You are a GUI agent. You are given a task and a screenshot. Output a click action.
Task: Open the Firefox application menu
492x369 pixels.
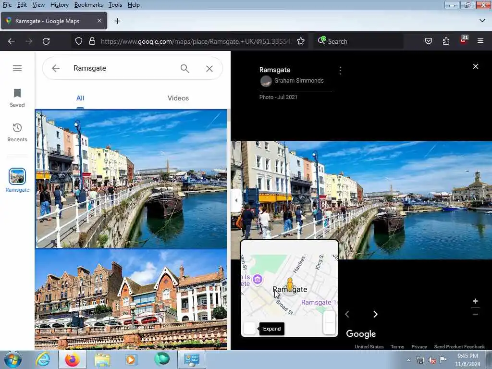coord(480,41)
